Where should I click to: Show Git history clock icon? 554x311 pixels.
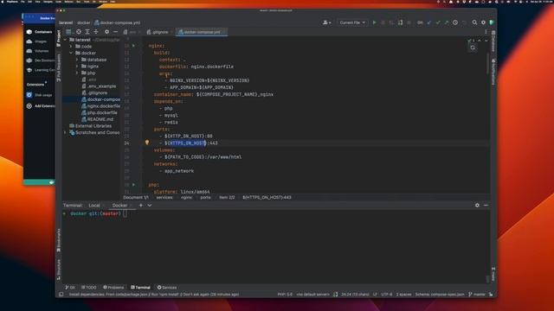(455, 22)
